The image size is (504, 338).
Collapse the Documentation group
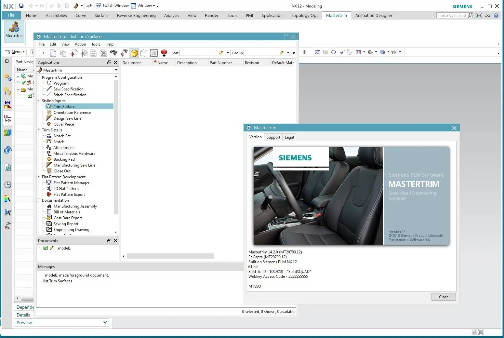(39, 200)
